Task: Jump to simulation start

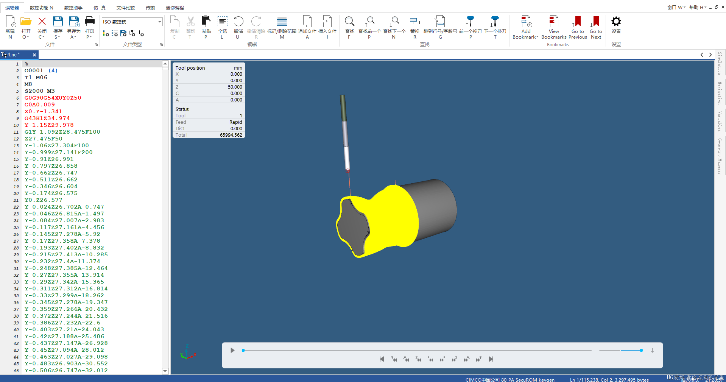Action: tap(382, 359)
